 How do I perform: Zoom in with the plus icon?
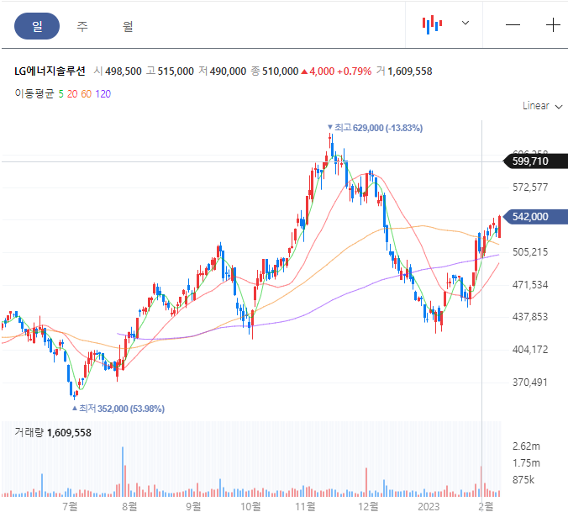553,24
